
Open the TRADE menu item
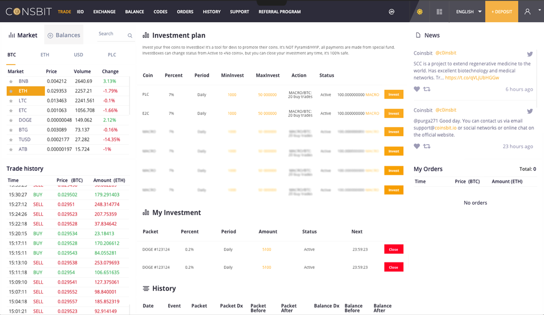[65, 12]
